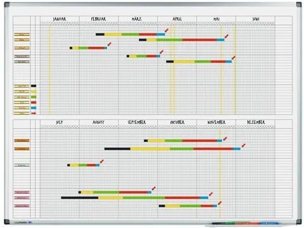Select the bar spanning late Januar to Februar

tap(89, 48)
